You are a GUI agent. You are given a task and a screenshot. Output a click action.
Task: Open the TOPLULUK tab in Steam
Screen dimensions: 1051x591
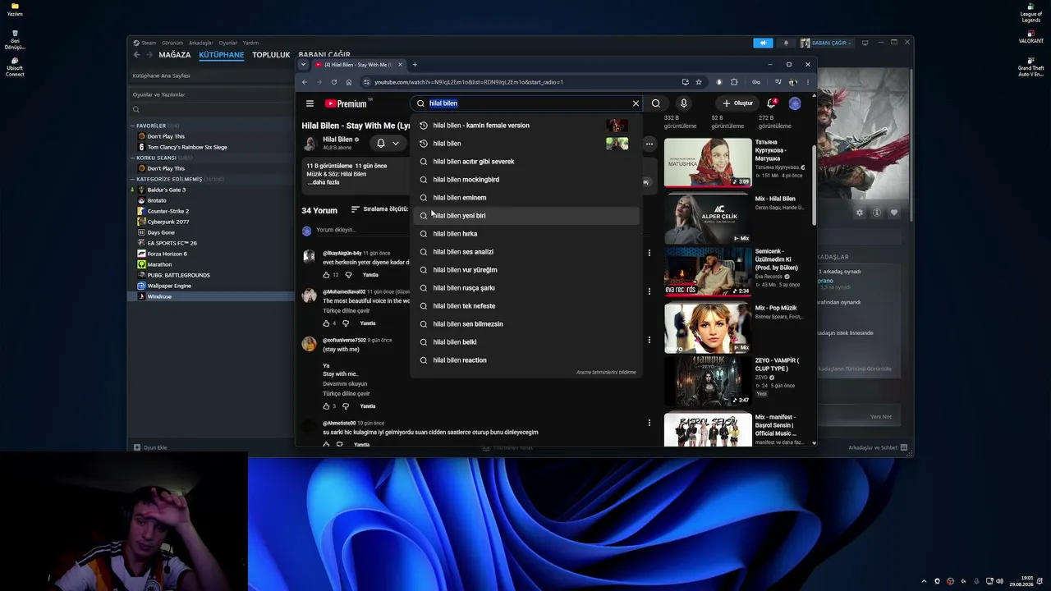point(271,55)
